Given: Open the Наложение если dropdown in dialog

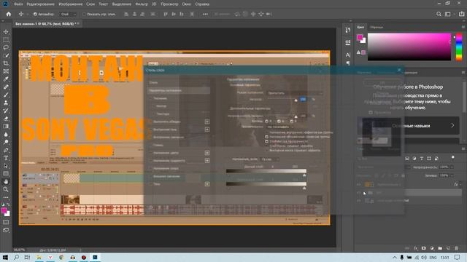Looking at the screenshot, I should (x=270, y=159).
